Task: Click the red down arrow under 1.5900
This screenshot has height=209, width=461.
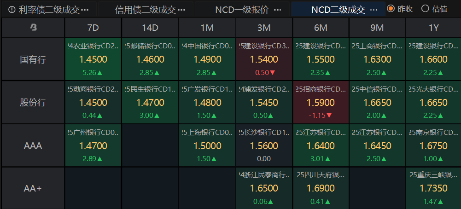Action: [329, 115]
